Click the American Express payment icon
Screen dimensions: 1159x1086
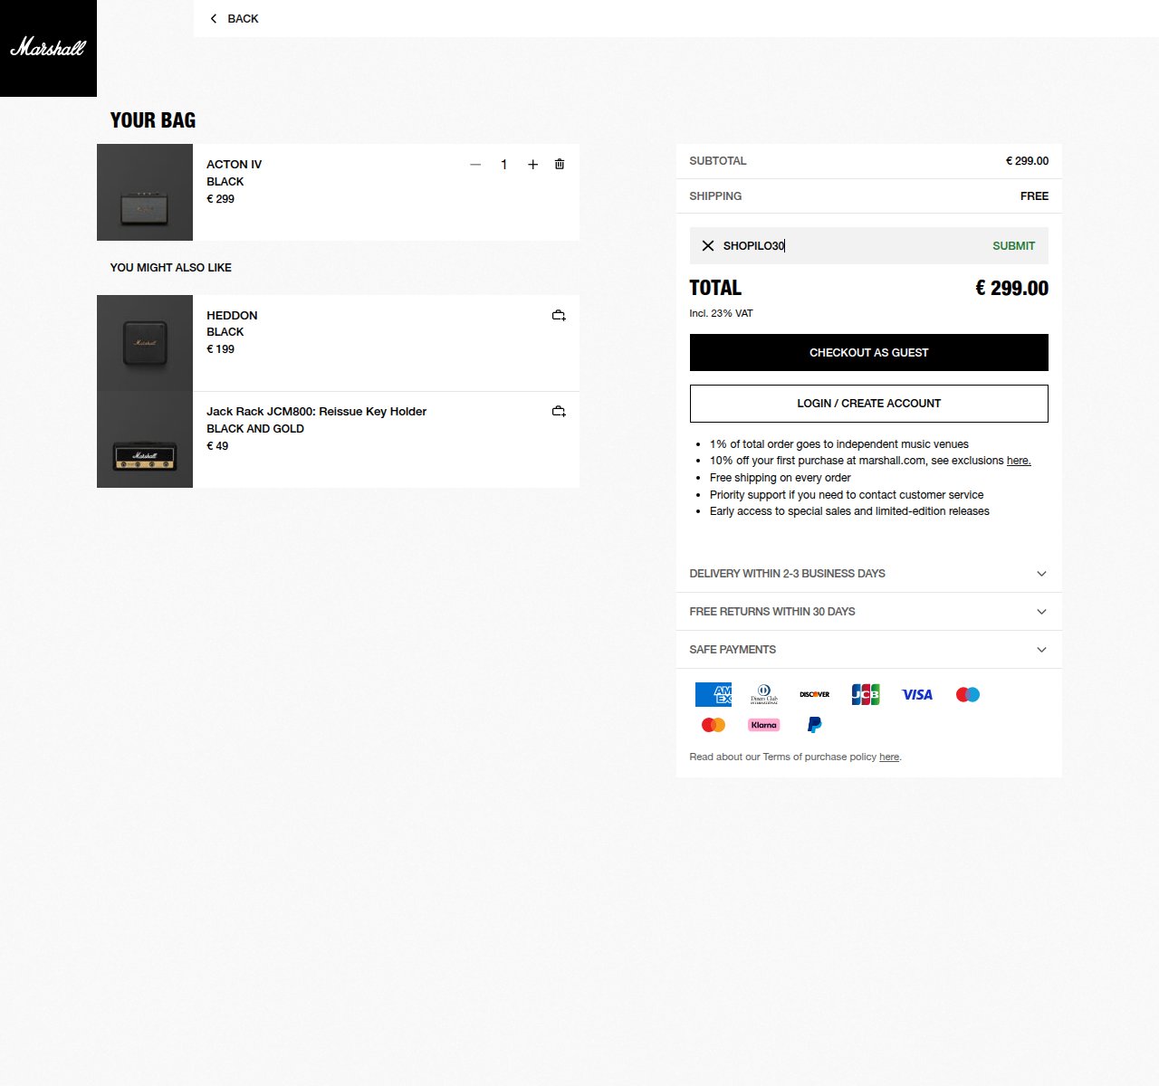[x=714, y=694]
